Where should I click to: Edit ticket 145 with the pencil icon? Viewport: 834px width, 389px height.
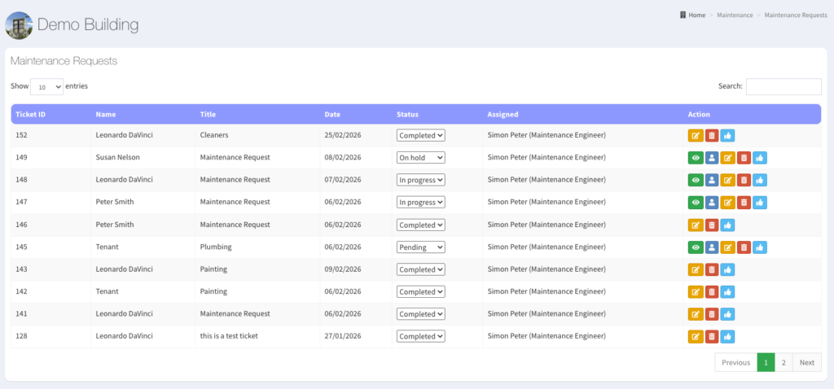point(728,247)
